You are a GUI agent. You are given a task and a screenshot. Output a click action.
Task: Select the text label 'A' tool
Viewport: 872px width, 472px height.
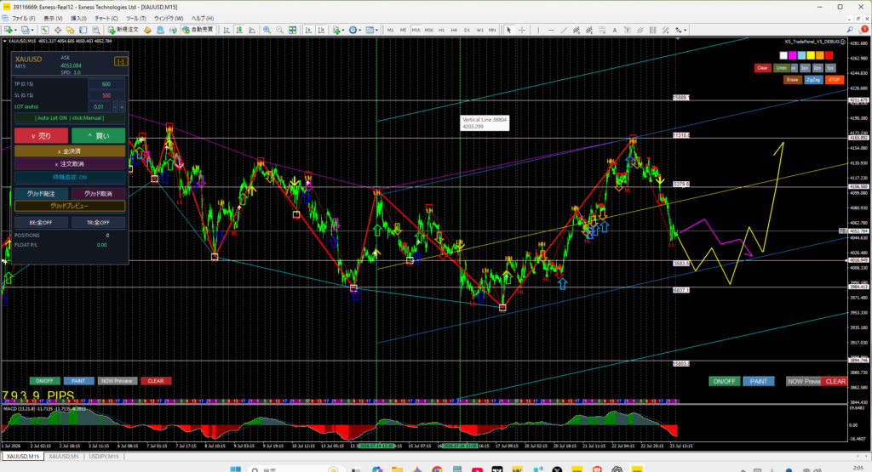615,30
